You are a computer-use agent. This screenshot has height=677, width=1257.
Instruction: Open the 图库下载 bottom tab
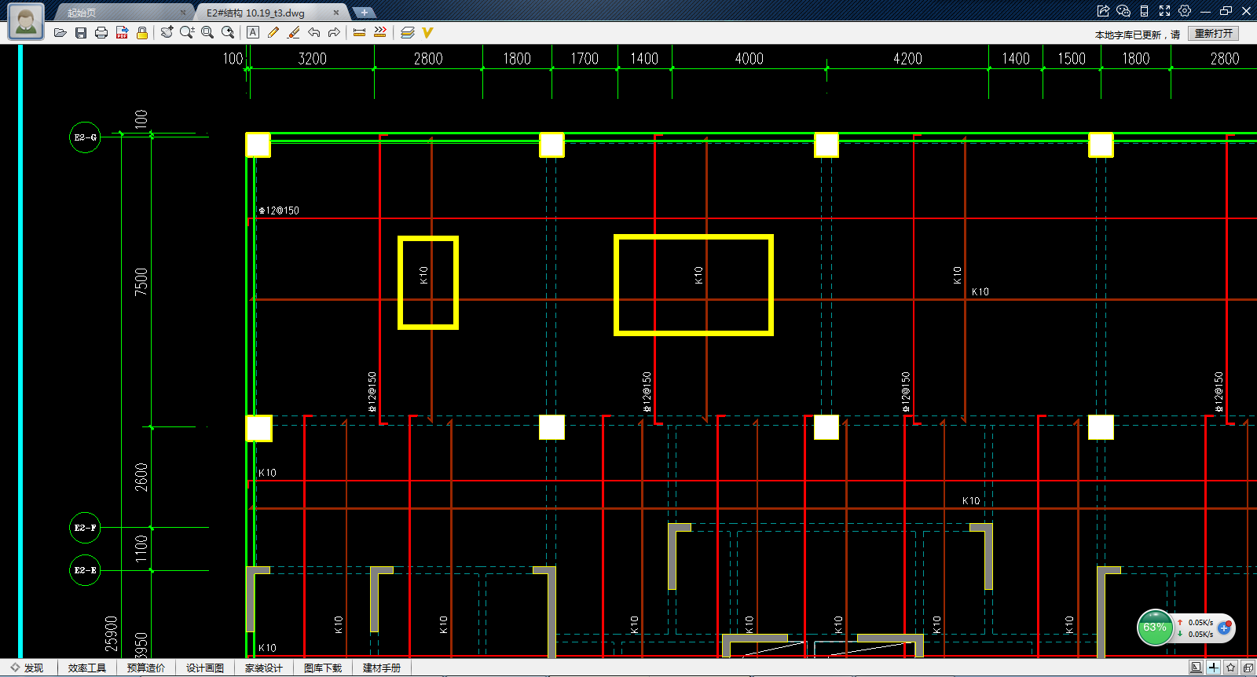323,668
